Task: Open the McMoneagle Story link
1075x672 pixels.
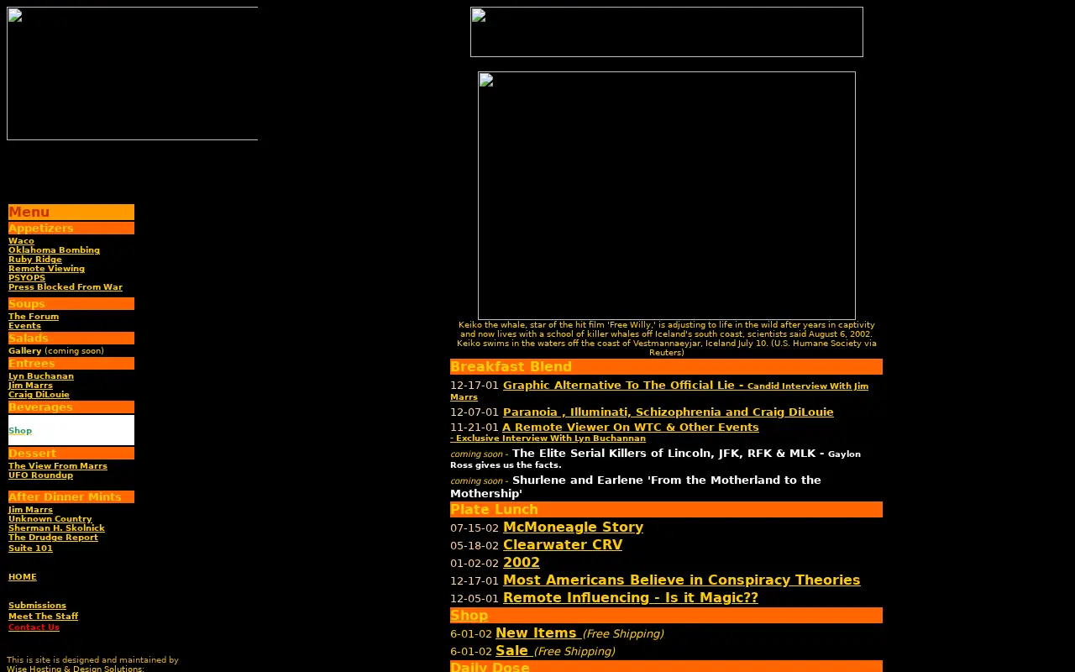Action: coord(573,528)
